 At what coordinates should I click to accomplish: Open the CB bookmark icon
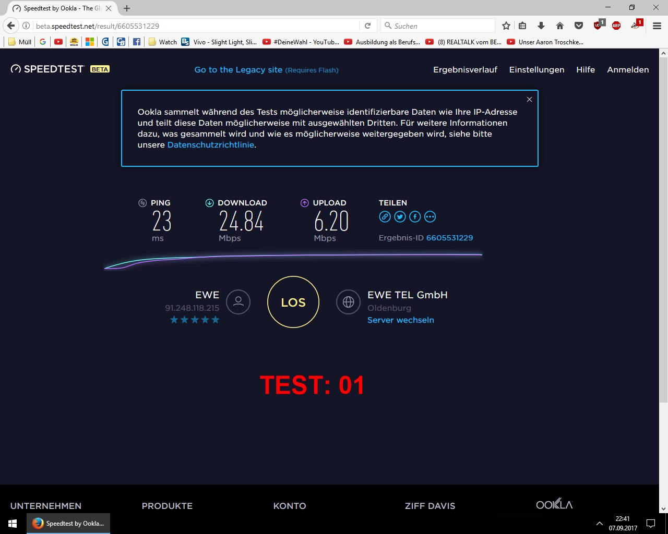tap(121, 42)
